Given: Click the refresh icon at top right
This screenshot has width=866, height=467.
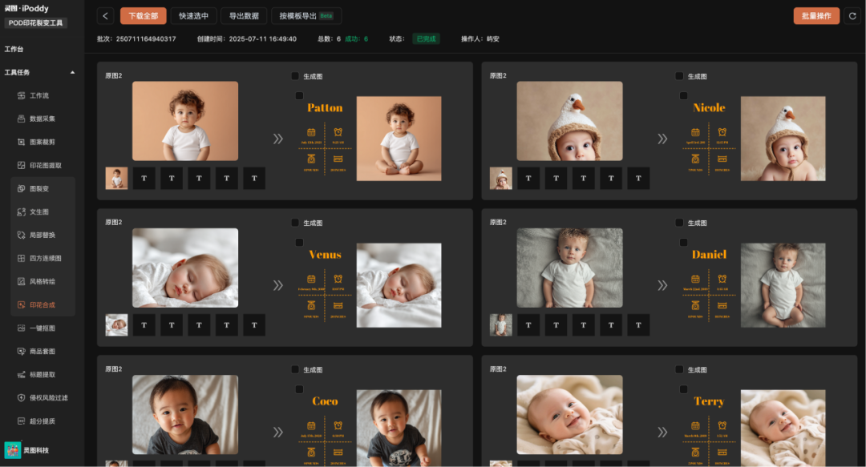Looking at the screenshot, I should click(x=852, y=16).
